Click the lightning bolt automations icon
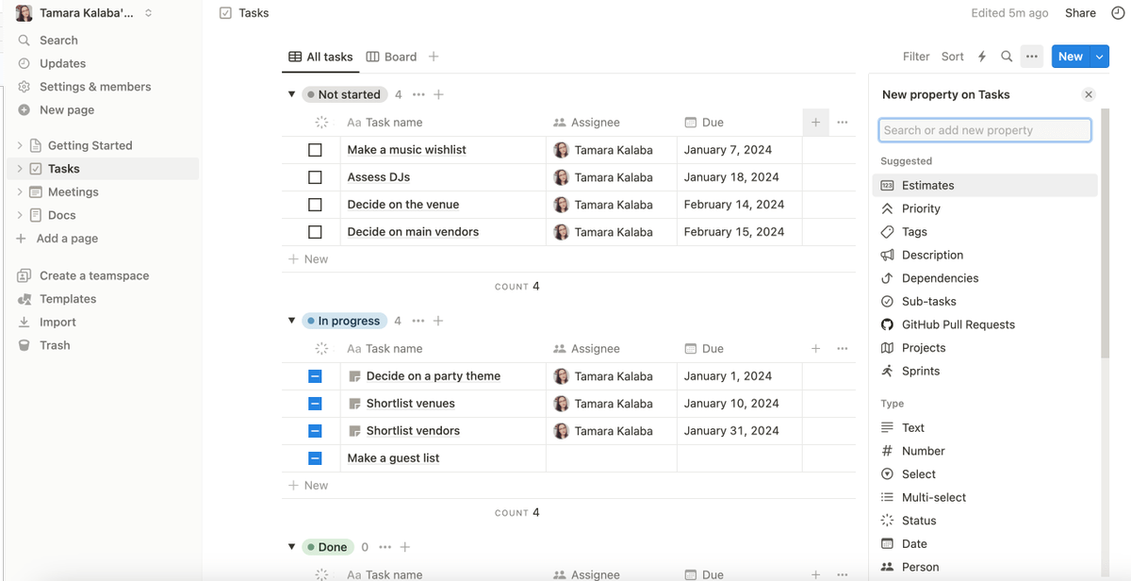The image size is (1131, 581). [x=982, y=57]
